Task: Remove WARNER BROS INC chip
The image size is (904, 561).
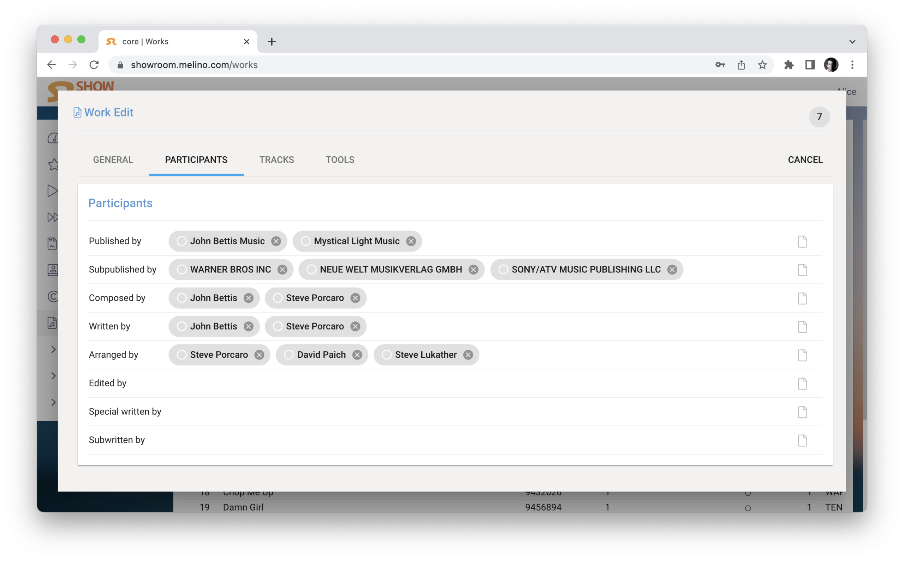Action: (x=282, y=270)
